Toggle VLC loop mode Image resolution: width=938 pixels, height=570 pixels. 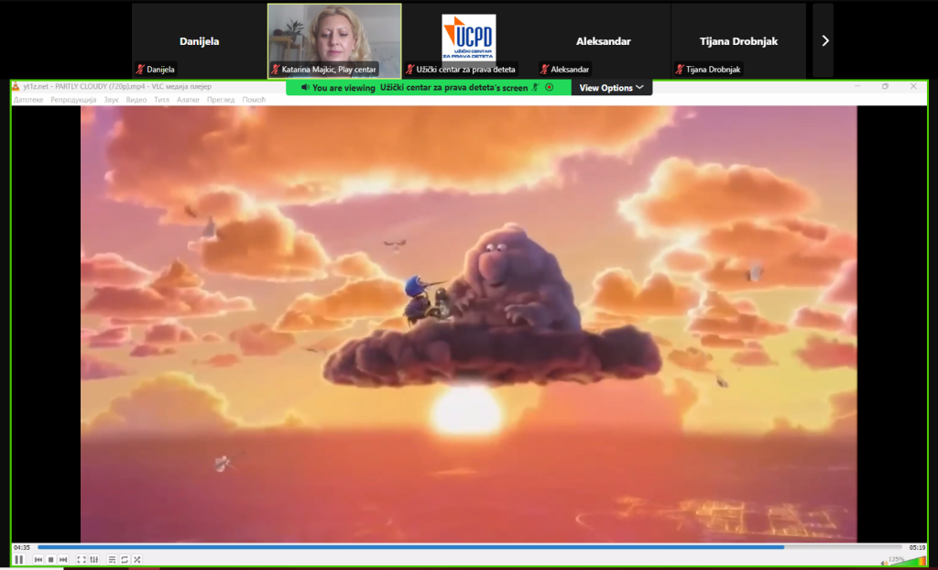125,559
